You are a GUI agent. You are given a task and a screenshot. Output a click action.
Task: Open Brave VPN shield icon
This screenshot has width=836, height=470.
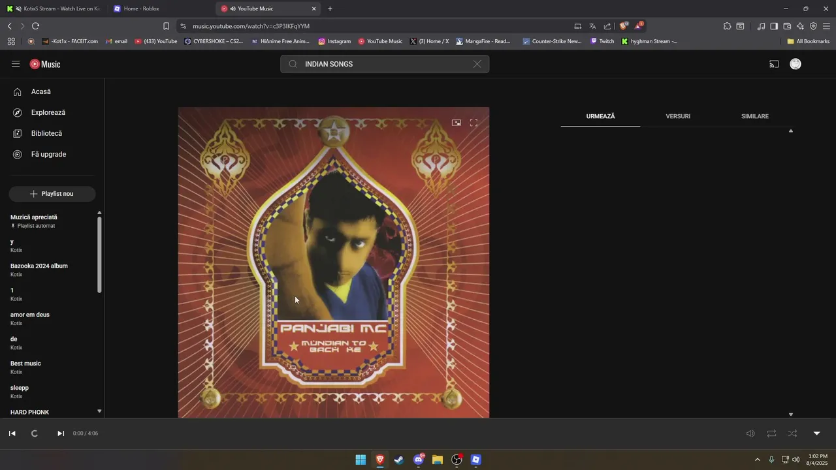[x=813, y=26]
